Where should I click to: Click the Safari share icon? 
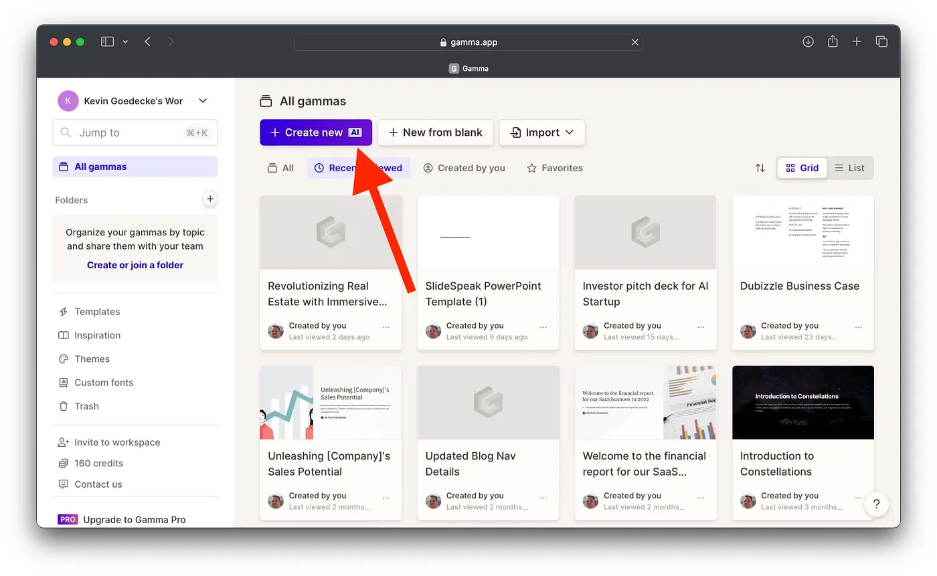pyautogui.click(x=833, y=41)
